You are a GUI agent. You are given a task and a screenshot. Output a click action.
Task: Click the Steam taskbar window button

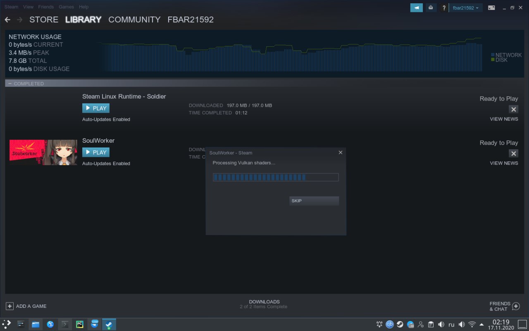pyautogui.click(x=109, y=324)
